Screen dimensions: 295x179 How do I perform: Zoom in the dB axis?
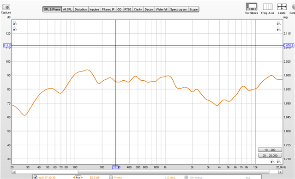coord(15,23)
